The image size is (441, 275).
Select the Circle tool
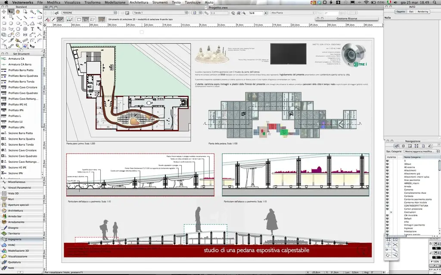pos(11,23)
